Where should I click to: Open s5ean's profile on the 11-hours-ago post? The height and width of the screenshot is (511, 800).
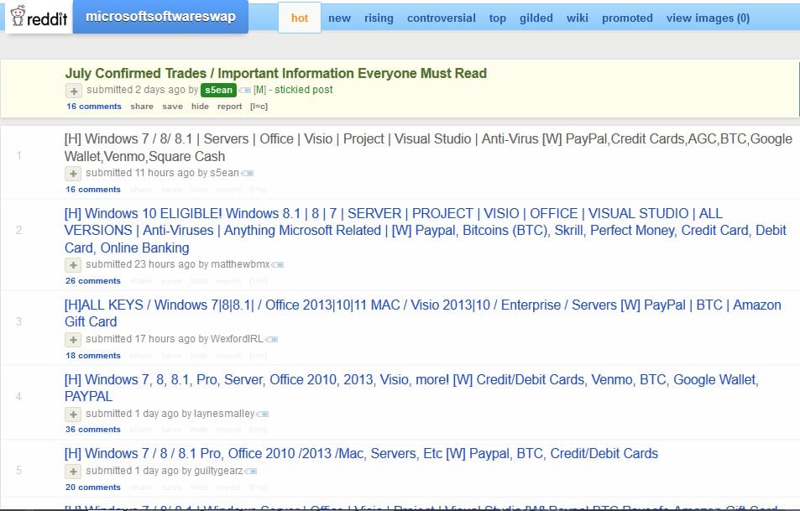[224, 173]
